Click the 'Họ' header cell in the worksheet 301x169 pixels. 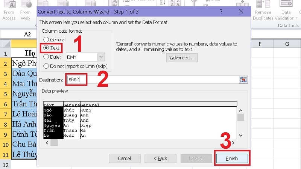point(24,53)
